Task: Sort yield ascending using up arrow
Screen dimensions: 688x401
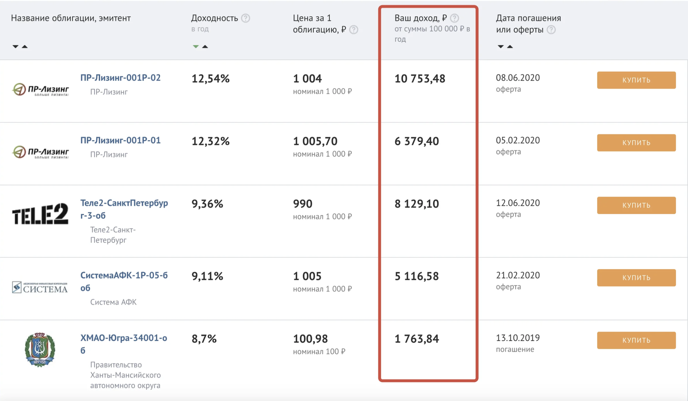Action: 205,46
